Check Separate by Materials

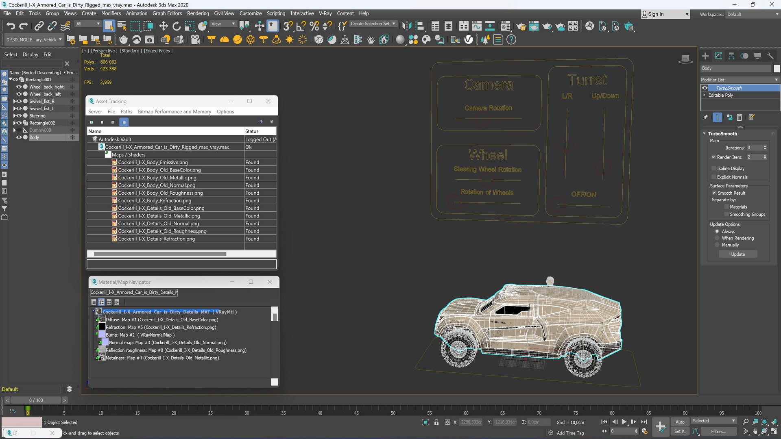(726, 207)
